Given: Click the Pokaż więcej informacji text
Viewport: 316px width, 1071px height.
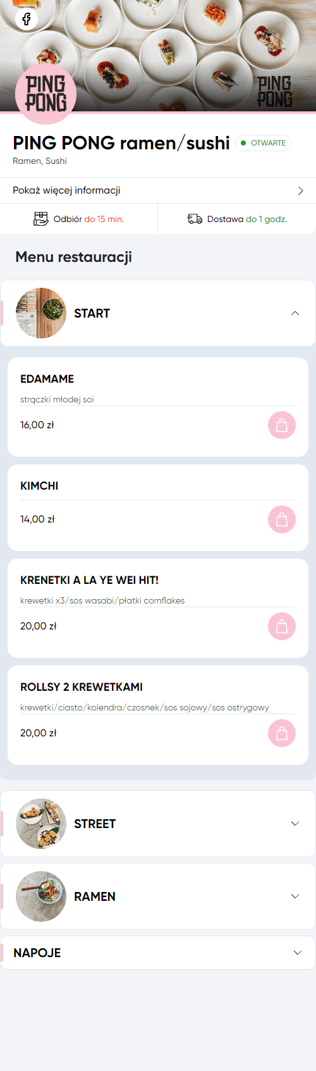Looking at the screenshot, I should click(66, 190).
